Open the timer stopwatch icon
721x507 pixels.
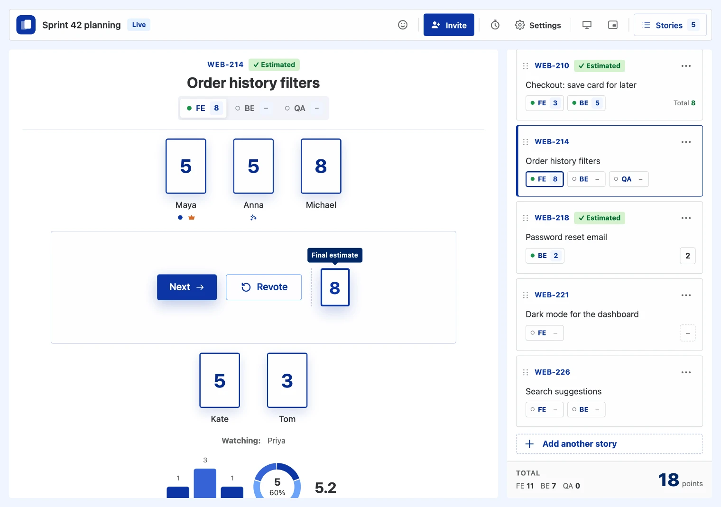click(495, 25)
